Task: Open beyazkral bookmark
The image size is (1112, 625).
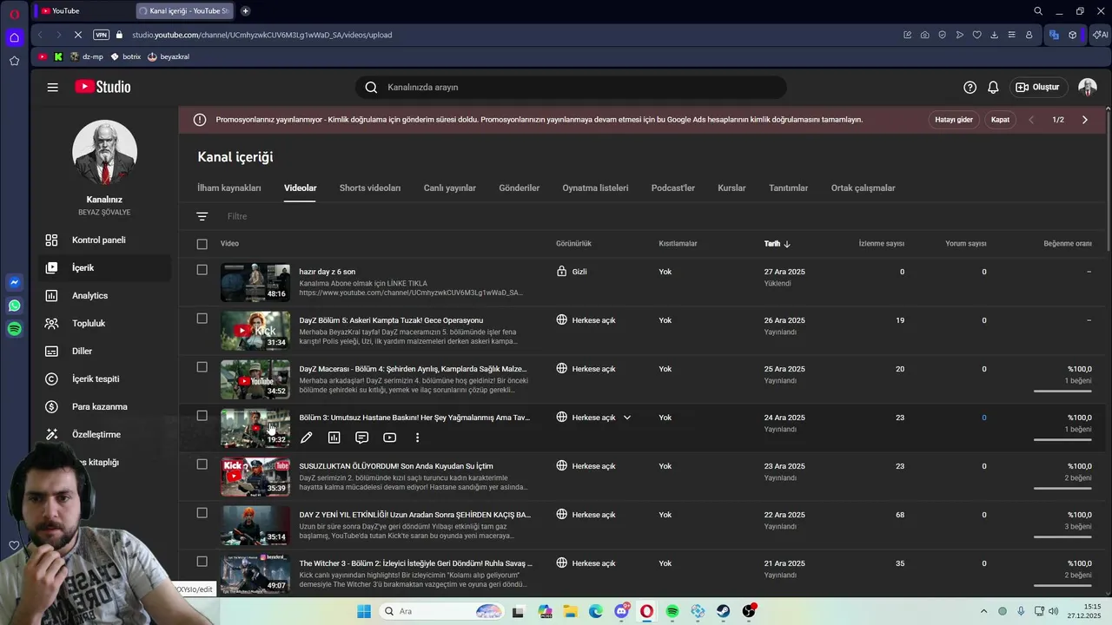Action: [x=169, y=56]
